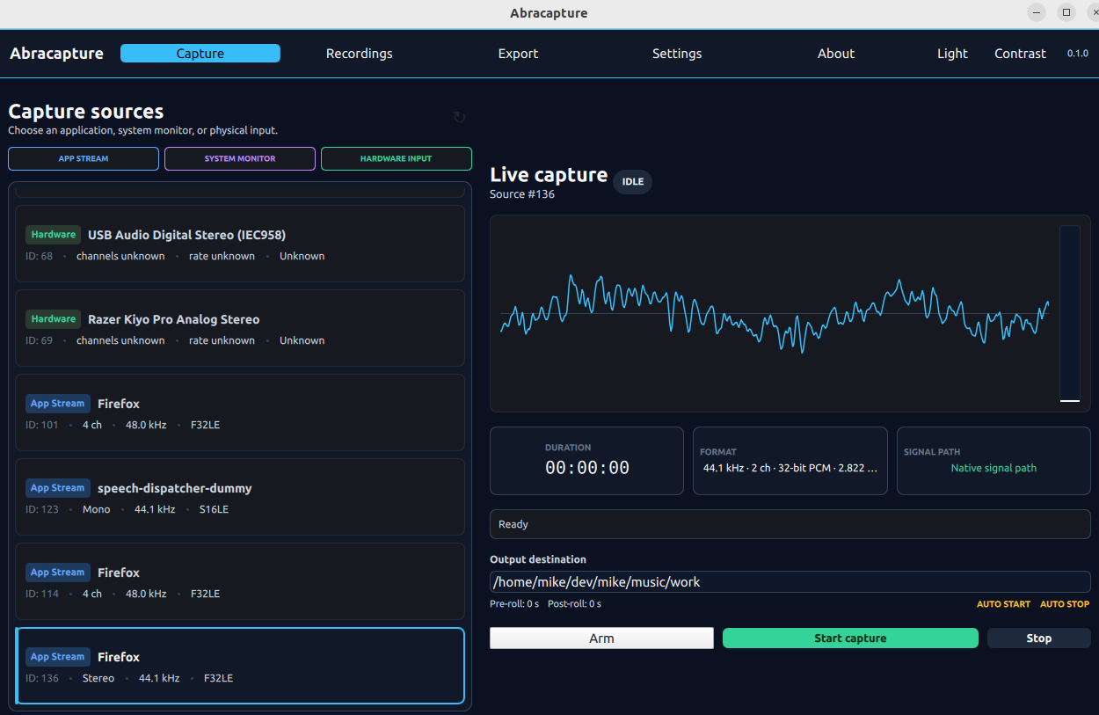Go to the Settings tab
Screen dimensions: 1099x715
677,54
